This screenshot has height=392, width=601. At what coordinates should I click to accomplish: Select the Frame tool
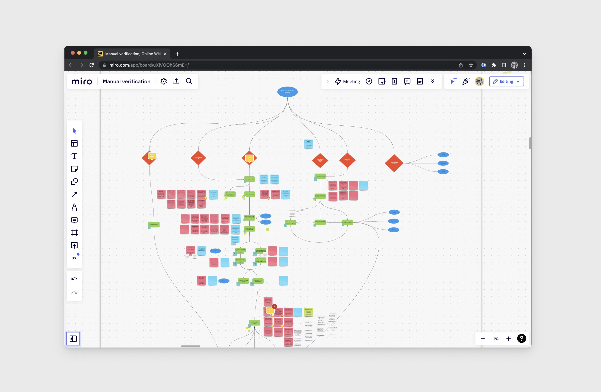pyautogui.click(x=74, y=233)
